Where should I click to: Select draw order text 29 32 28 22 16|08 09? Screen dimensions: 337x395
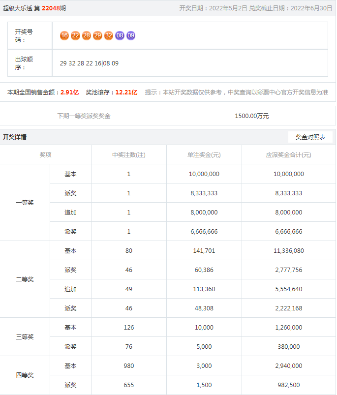(89, 63)
